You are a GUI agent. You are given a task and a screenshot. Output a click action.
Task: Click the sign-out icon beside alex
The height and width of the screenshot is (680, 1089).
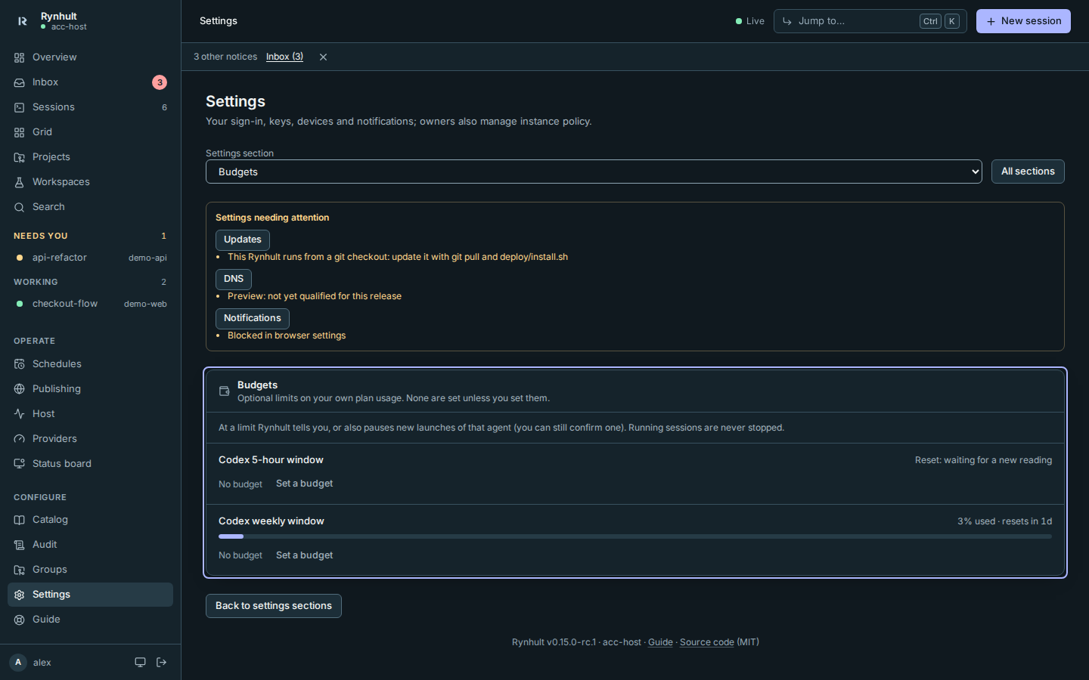(162, 663)
